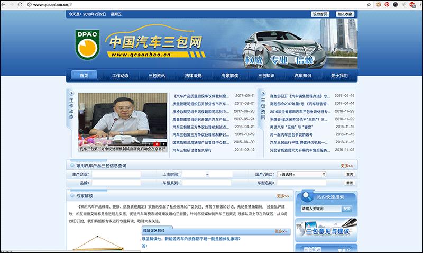This screenshot has height=253, width=423.
Task: Click the 品牌 input field
Action: tap(116, 183)
